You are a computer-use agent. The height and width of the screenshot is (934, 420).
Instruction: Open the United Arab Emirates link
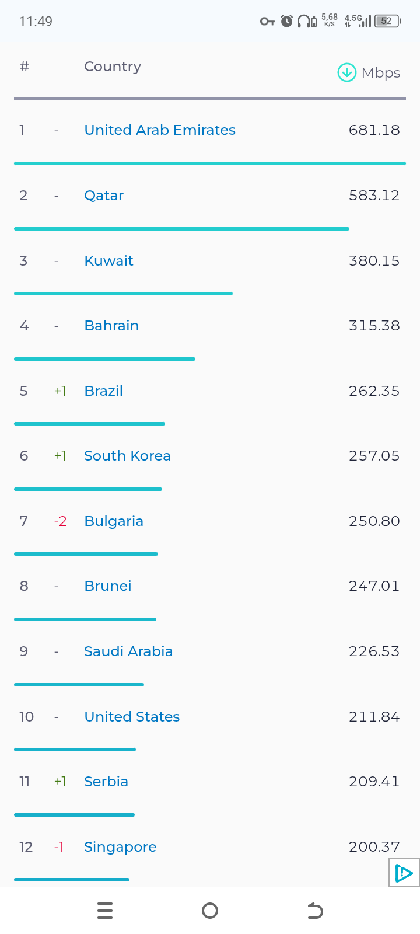[x=160, y=130]
